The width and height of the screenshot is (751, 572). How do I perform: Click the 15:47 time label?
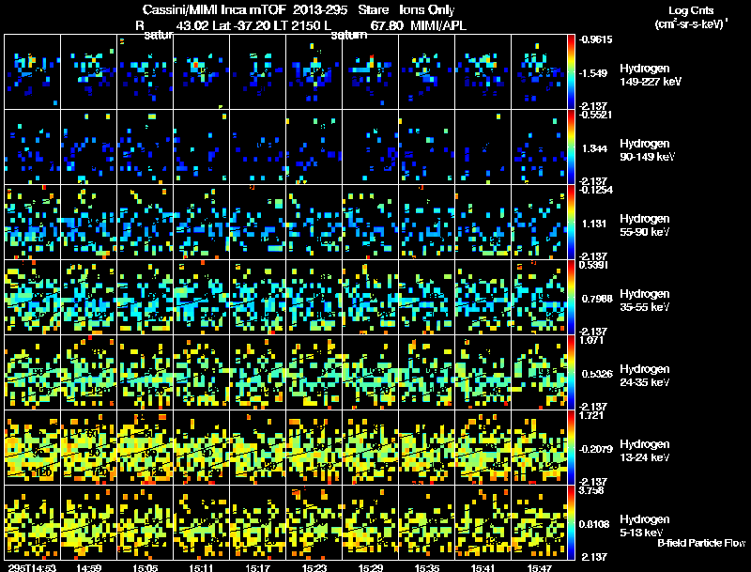coord(540,566)
